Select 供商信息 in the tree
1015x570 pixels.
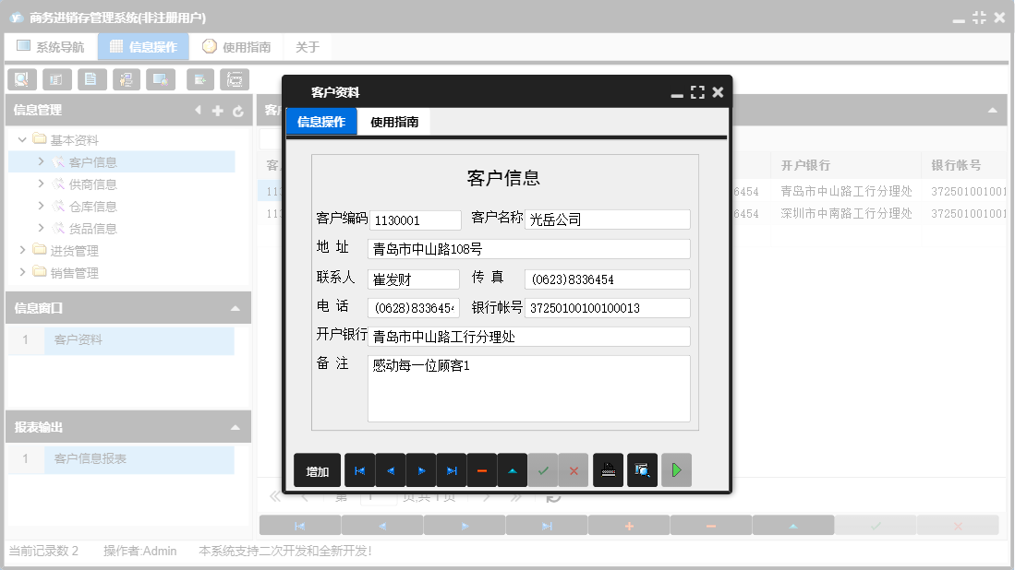pyautogui.click(x=92, y=184)
